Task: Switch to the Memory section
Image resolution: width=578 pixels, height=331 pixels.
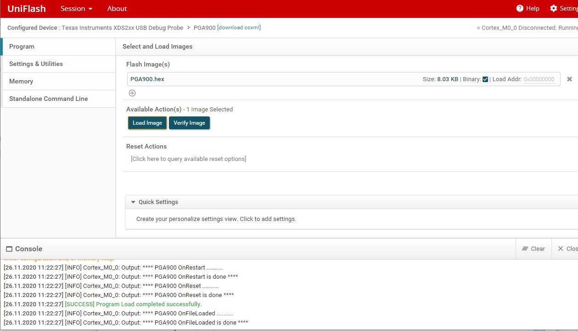Action: click(x=58, y=81)
